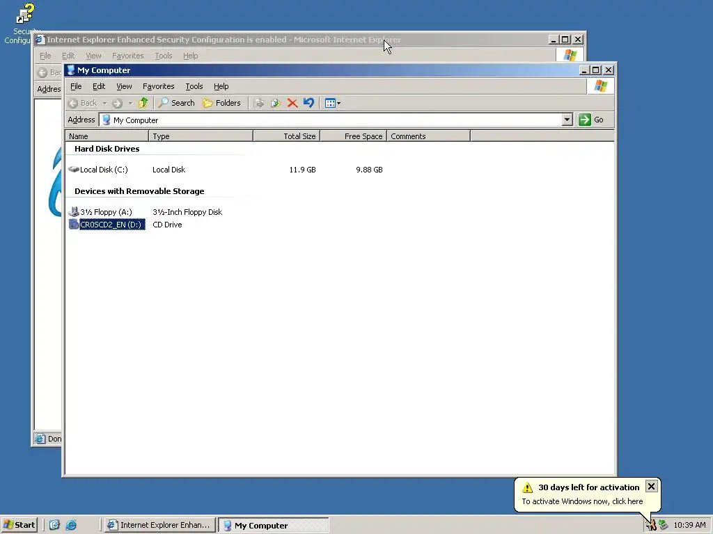The width and height of the screenshot is (713, 534).
Task: Click the Move To icon
Action: pos(259,103)
